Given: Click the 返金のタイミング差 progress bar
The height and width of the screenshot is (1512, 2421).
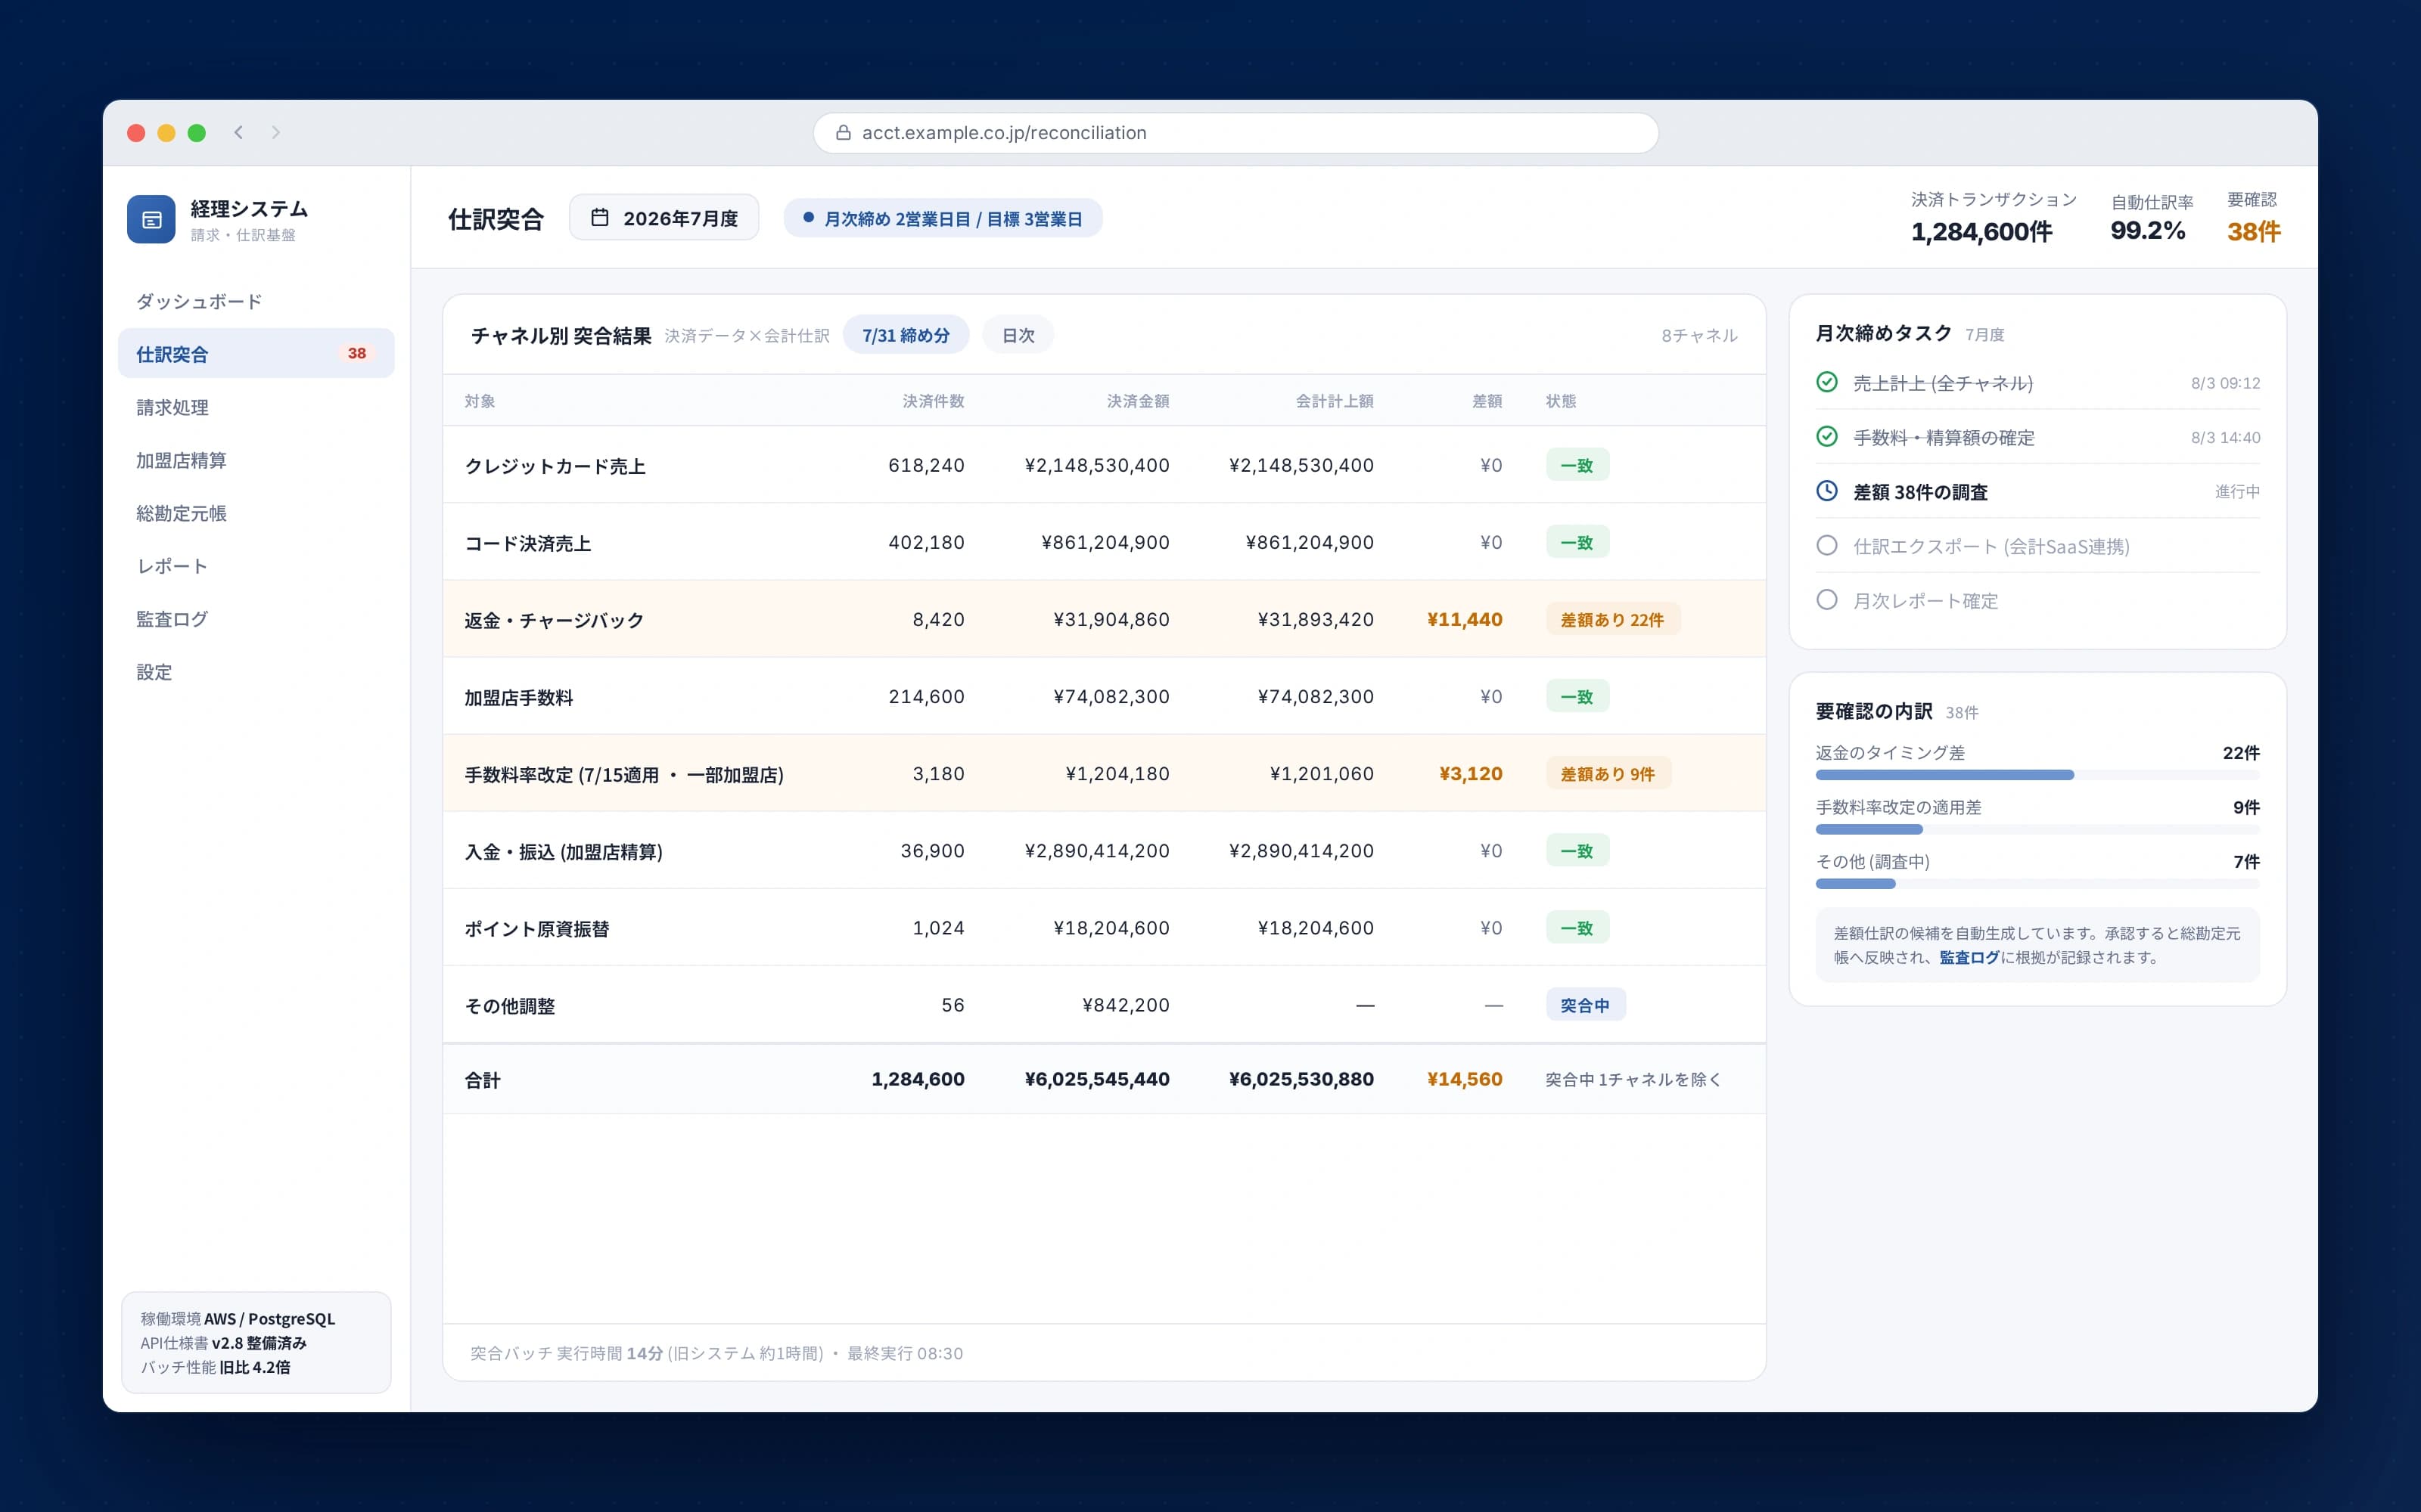Looking at the screenshot, I should (2037, 775).
